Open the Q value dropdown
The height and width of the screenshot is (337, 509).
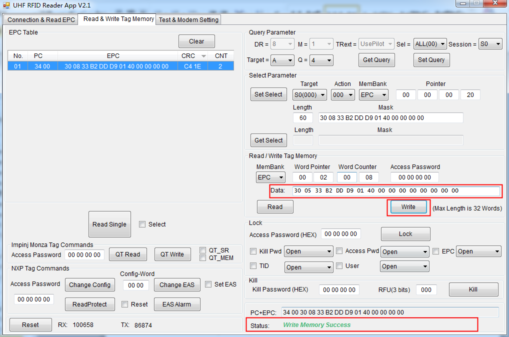[x=321, y=60]
